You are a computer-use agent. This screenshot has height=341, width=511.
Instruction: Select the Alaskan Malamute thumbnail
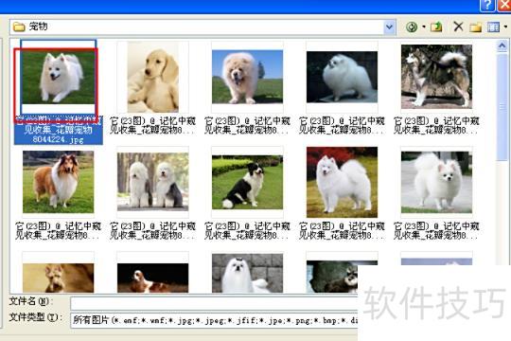(436, 77)
